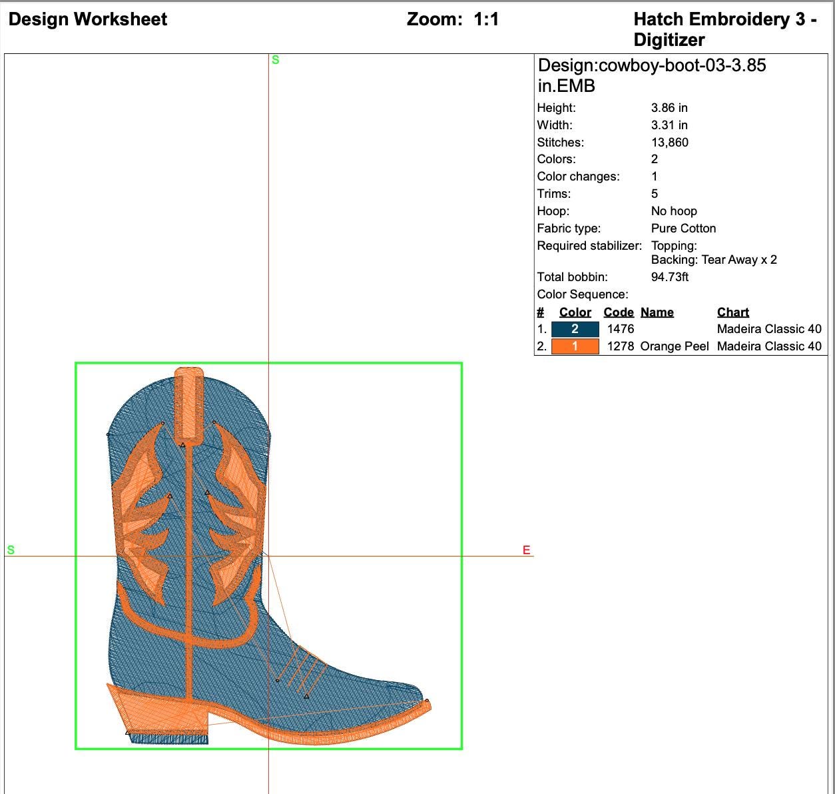Click the cowboy boot embroidery design preview
This screenshot has width=835, height=794.
[268, 556]
